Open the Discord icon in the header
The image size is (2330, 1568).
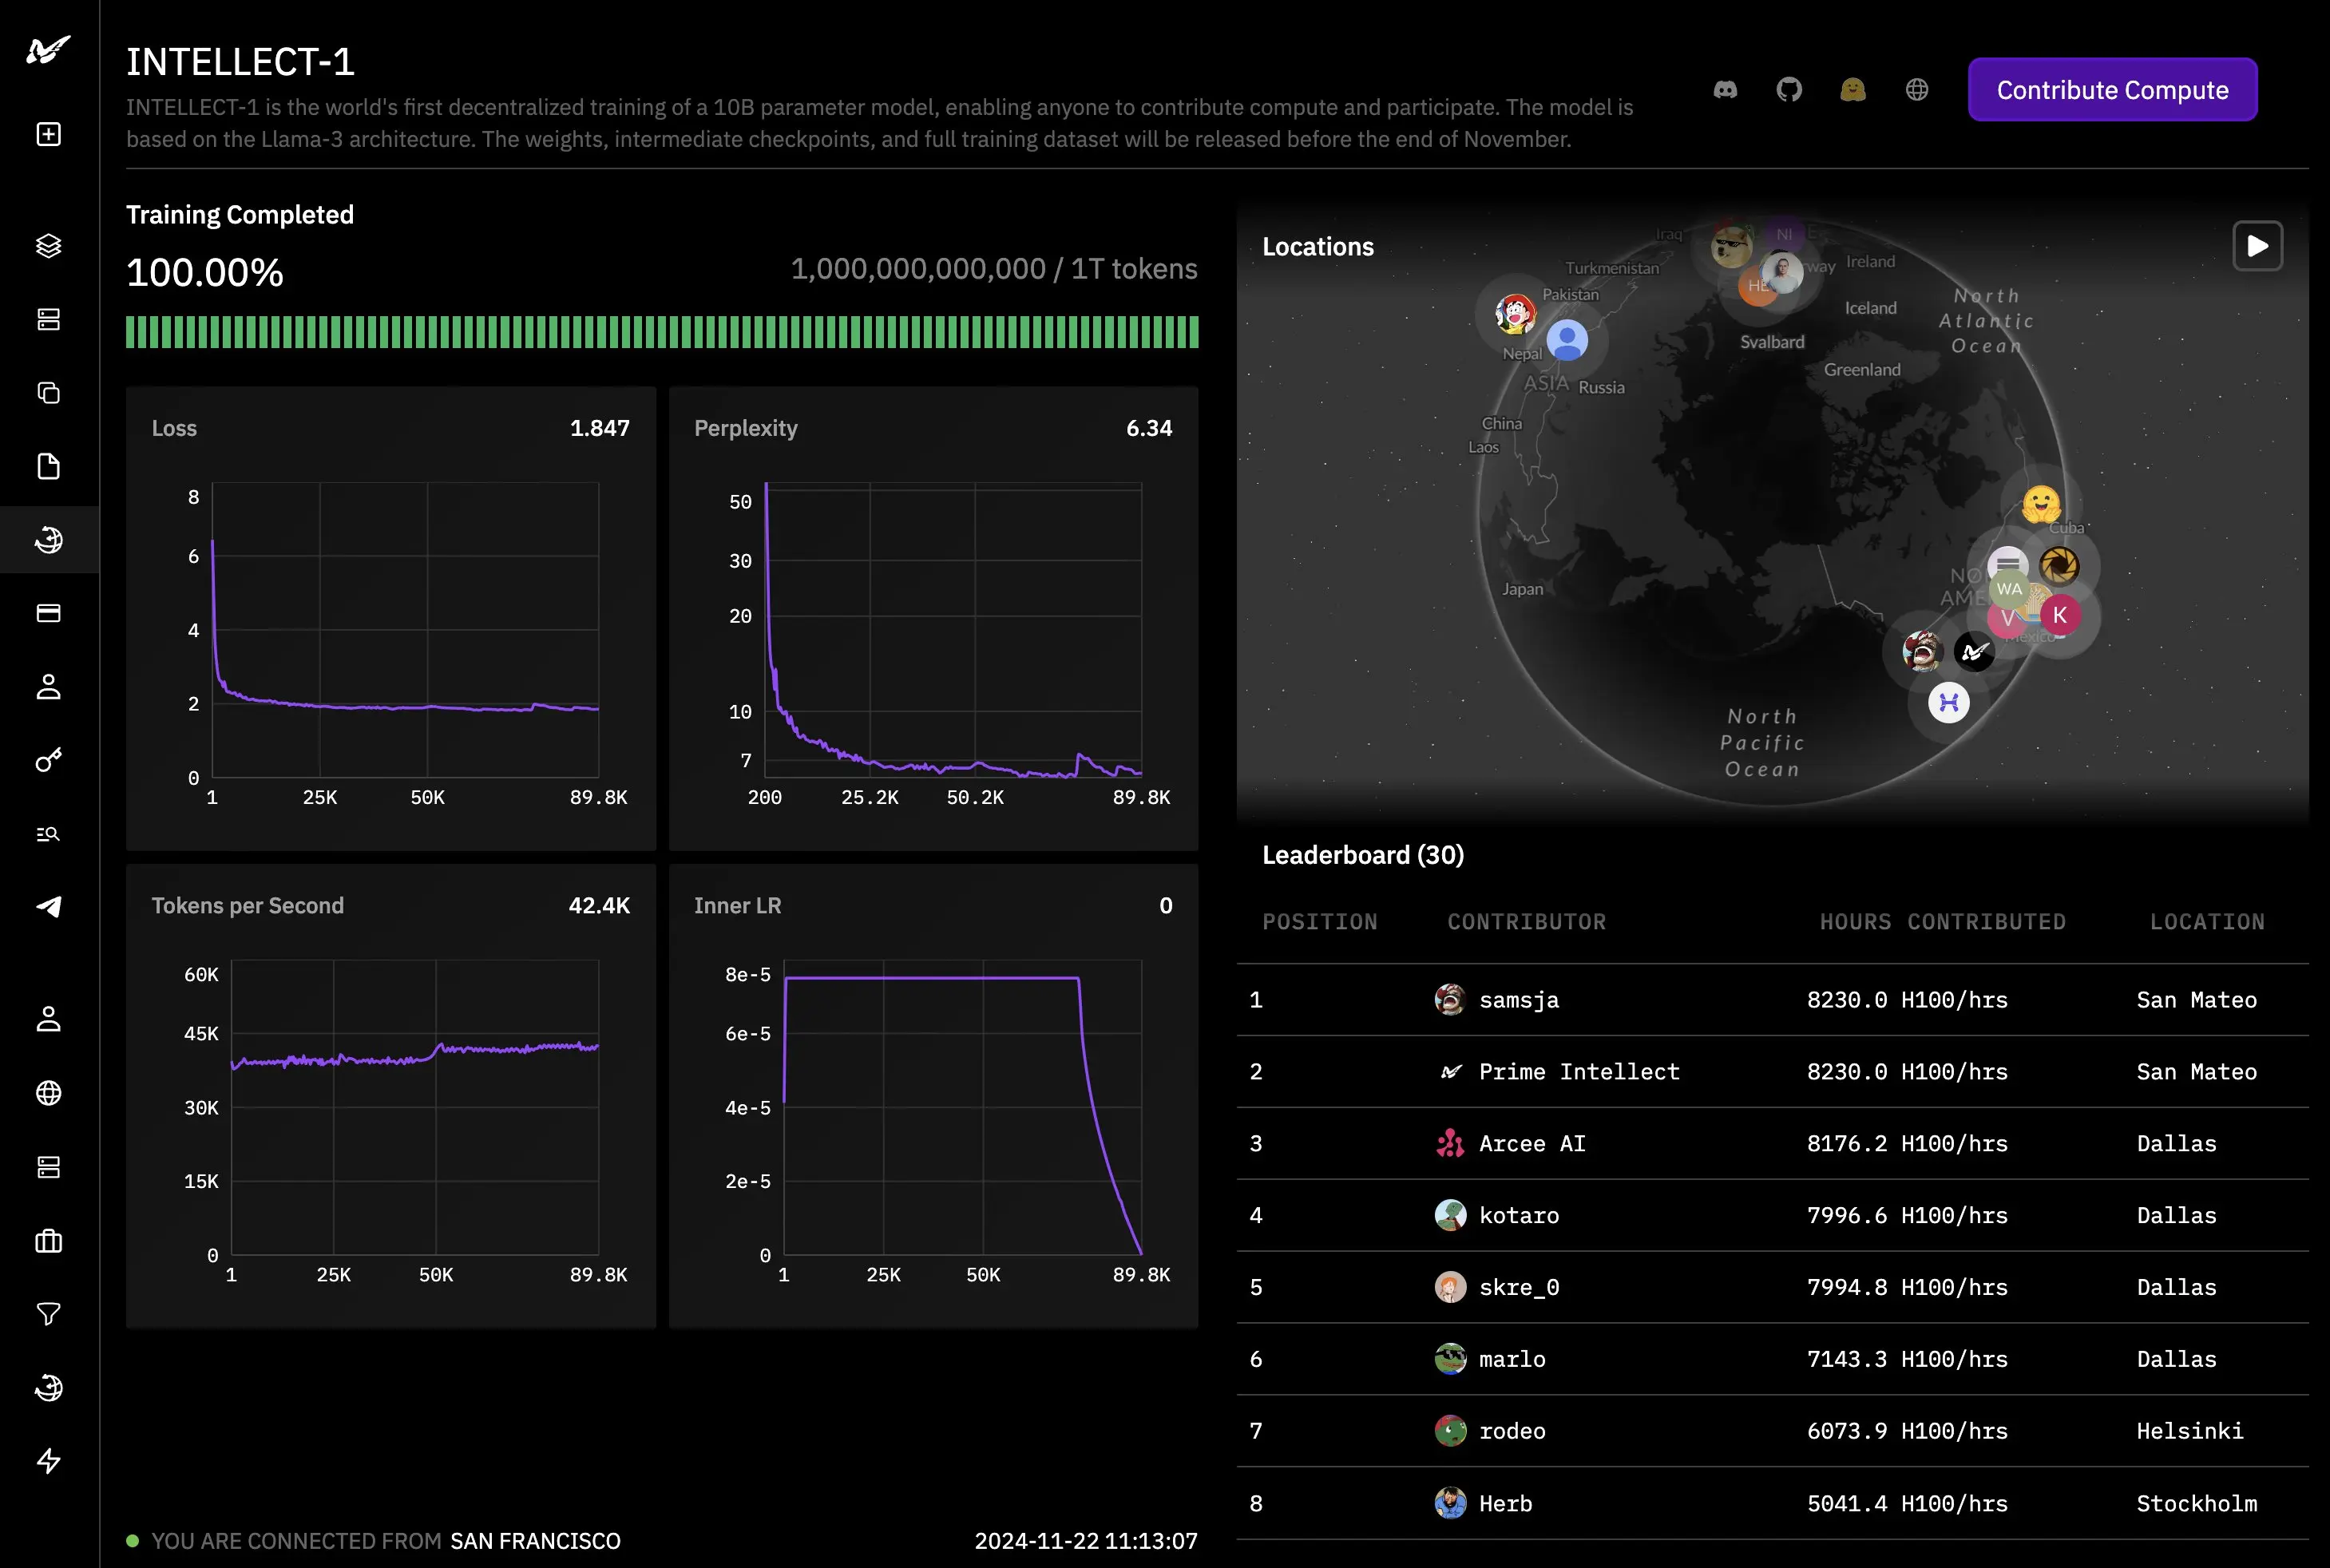pyautogui.click(x=1725, y=90)
